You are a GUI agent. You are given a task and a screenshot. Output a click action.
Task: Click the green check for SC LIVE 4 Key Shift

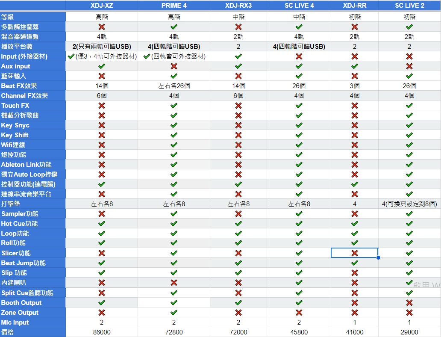coord(299,135)
